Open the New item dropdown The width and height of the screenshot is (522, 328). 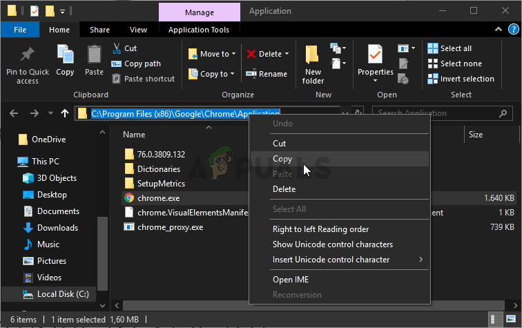pos(338,48)
